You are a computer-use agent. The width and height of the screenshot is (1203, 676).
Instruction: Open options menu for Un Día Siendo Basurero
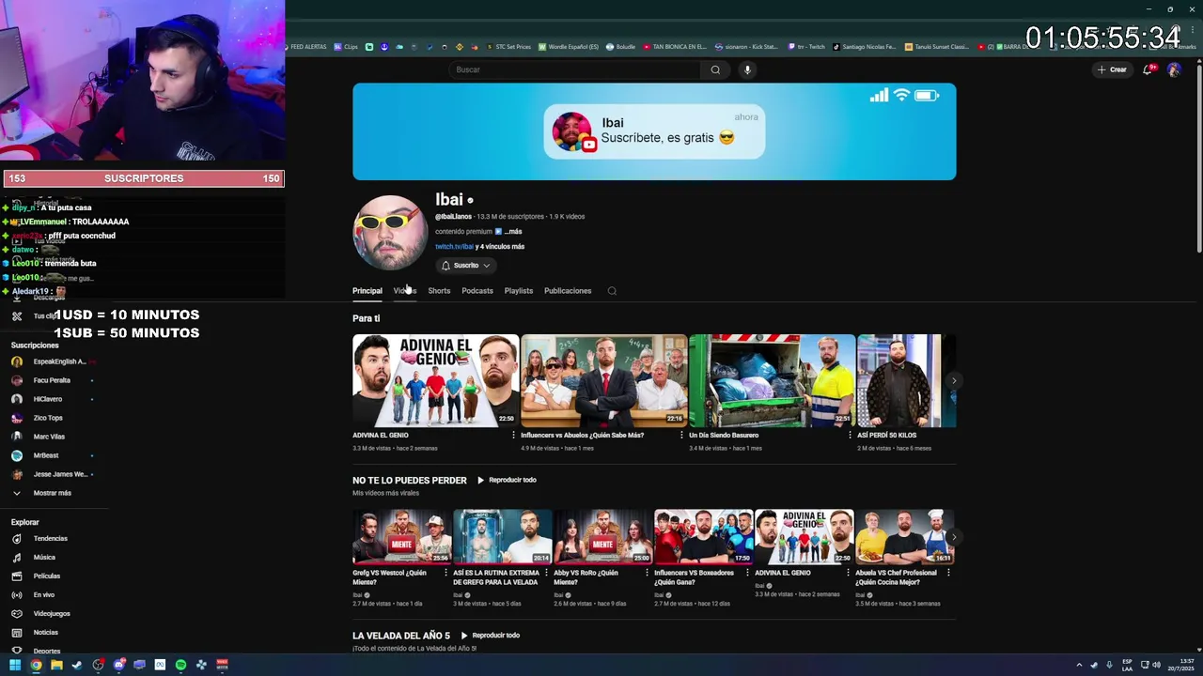(x=850, y=436)
